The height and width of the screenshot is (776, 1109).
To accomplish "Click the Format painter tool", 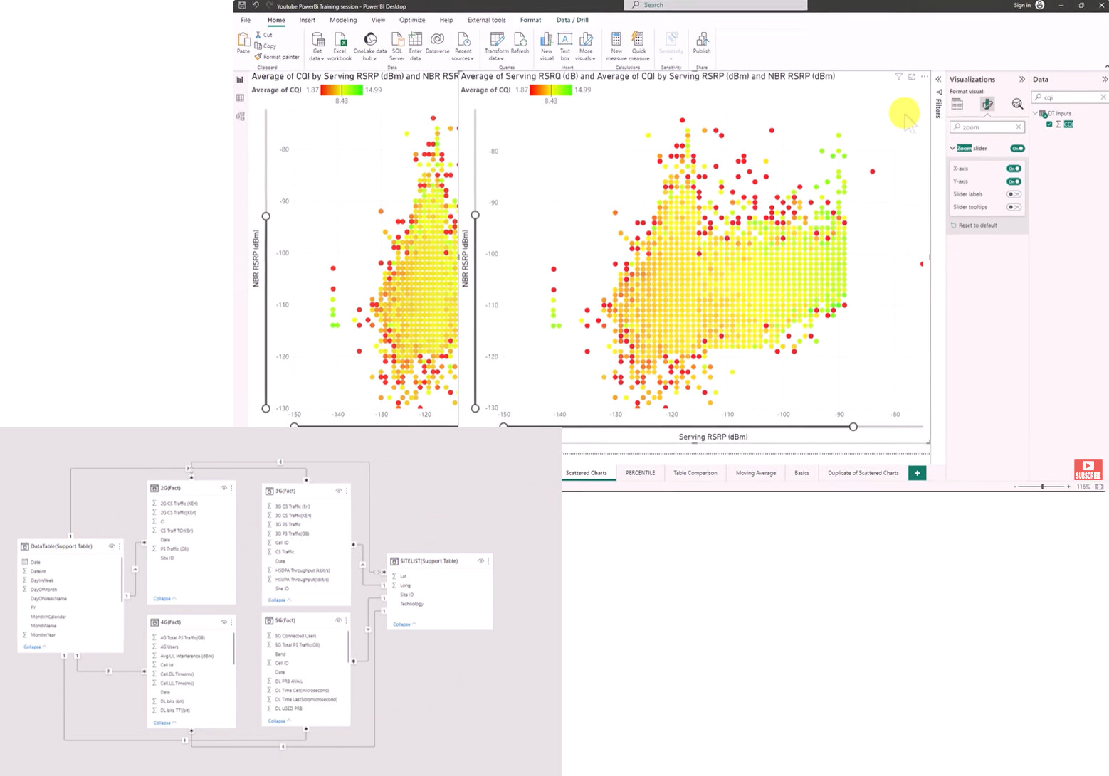I will click(x=277, y=57).
